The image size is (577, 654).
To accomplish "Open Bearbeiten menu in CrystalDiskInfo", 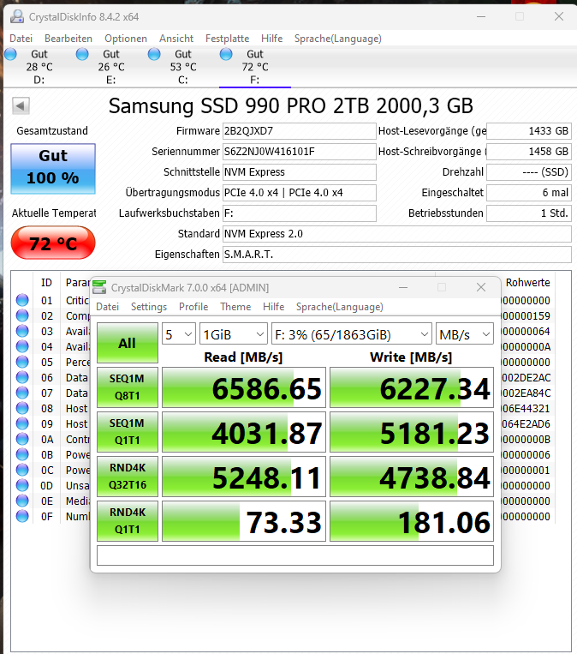I will click(68, 39).
